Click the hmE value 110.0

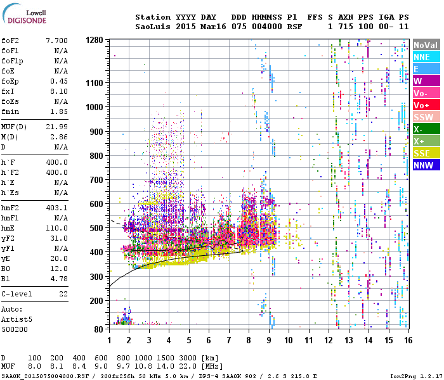(x=56, y=228)
